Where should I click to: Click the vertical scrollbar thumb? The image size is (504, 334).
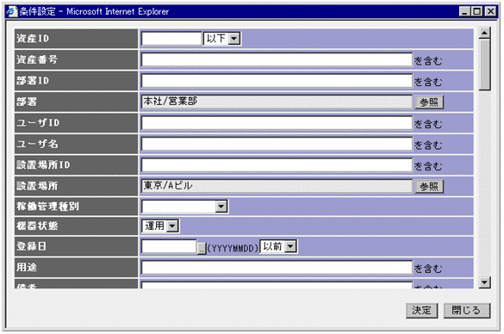tap(484, 65)
